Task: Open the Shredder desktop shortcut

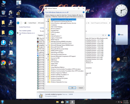Action: point(11,43)
